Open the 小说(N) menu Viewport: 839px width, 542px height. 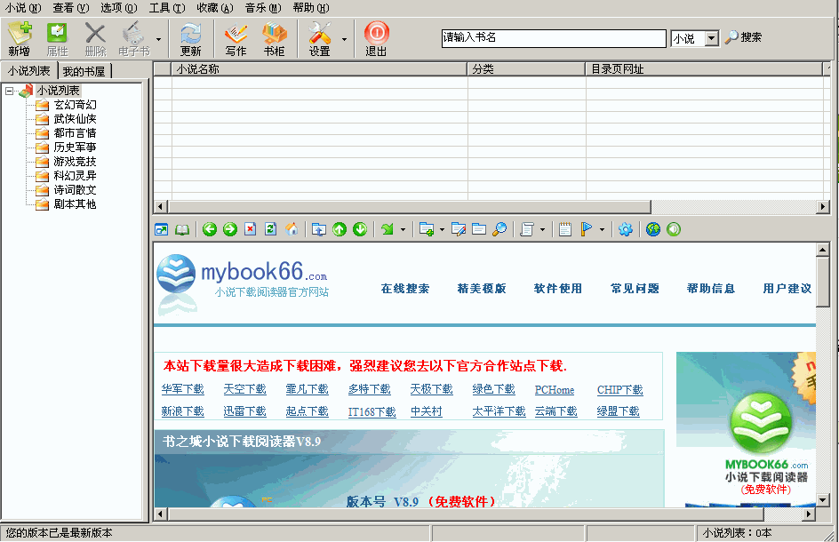[23, 8]
